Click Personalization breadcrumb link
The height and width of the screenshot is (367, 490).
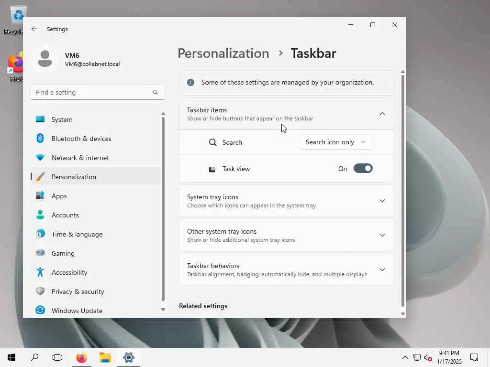coord(223,54)
